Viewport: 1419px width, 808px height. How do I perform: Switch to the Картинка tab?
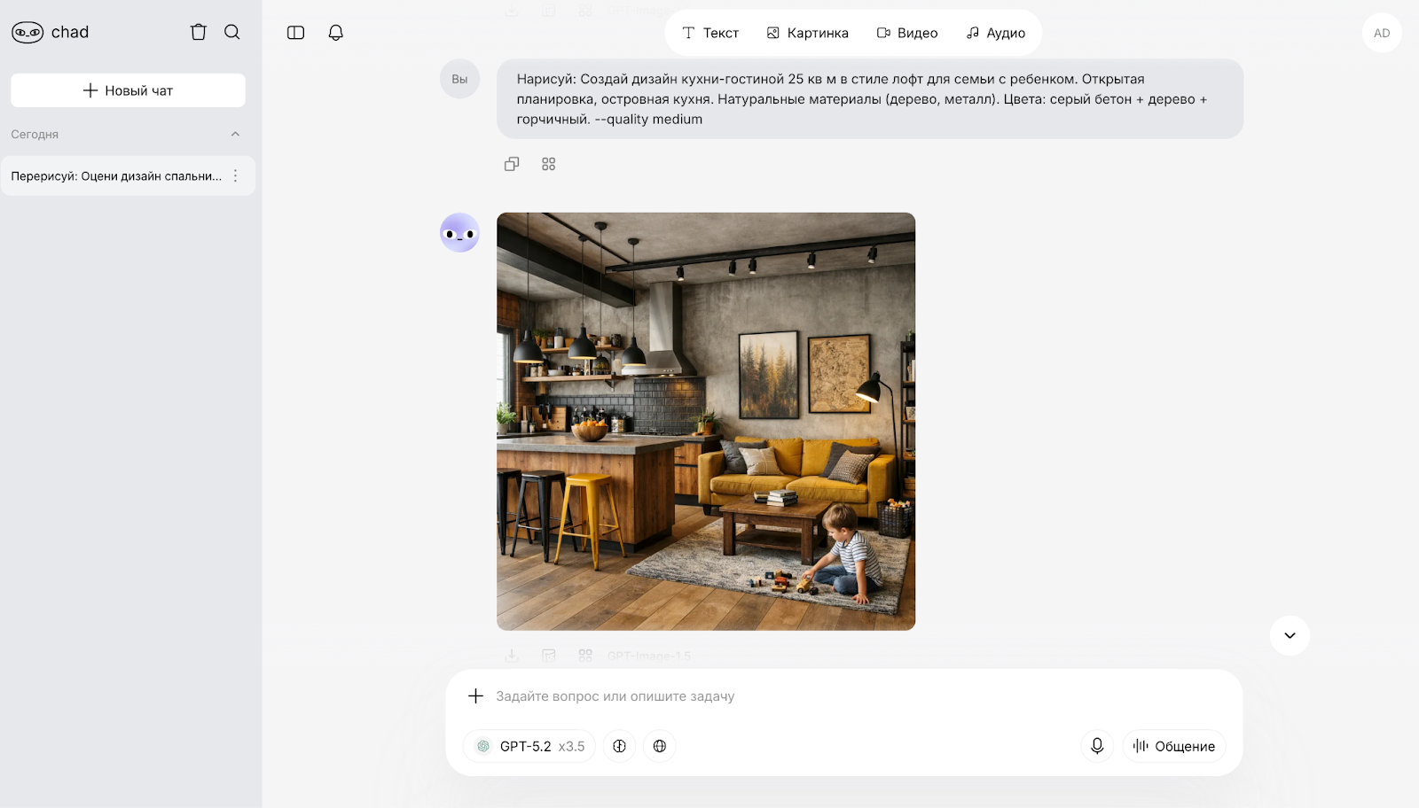808,33
